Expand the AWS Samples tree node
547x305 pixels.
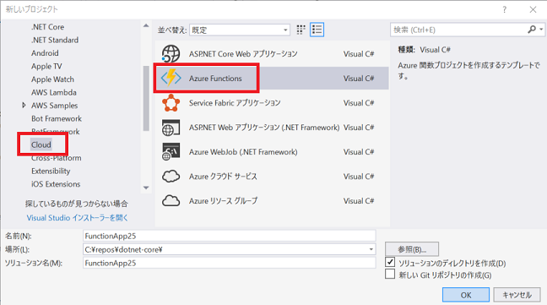[24, 105]
